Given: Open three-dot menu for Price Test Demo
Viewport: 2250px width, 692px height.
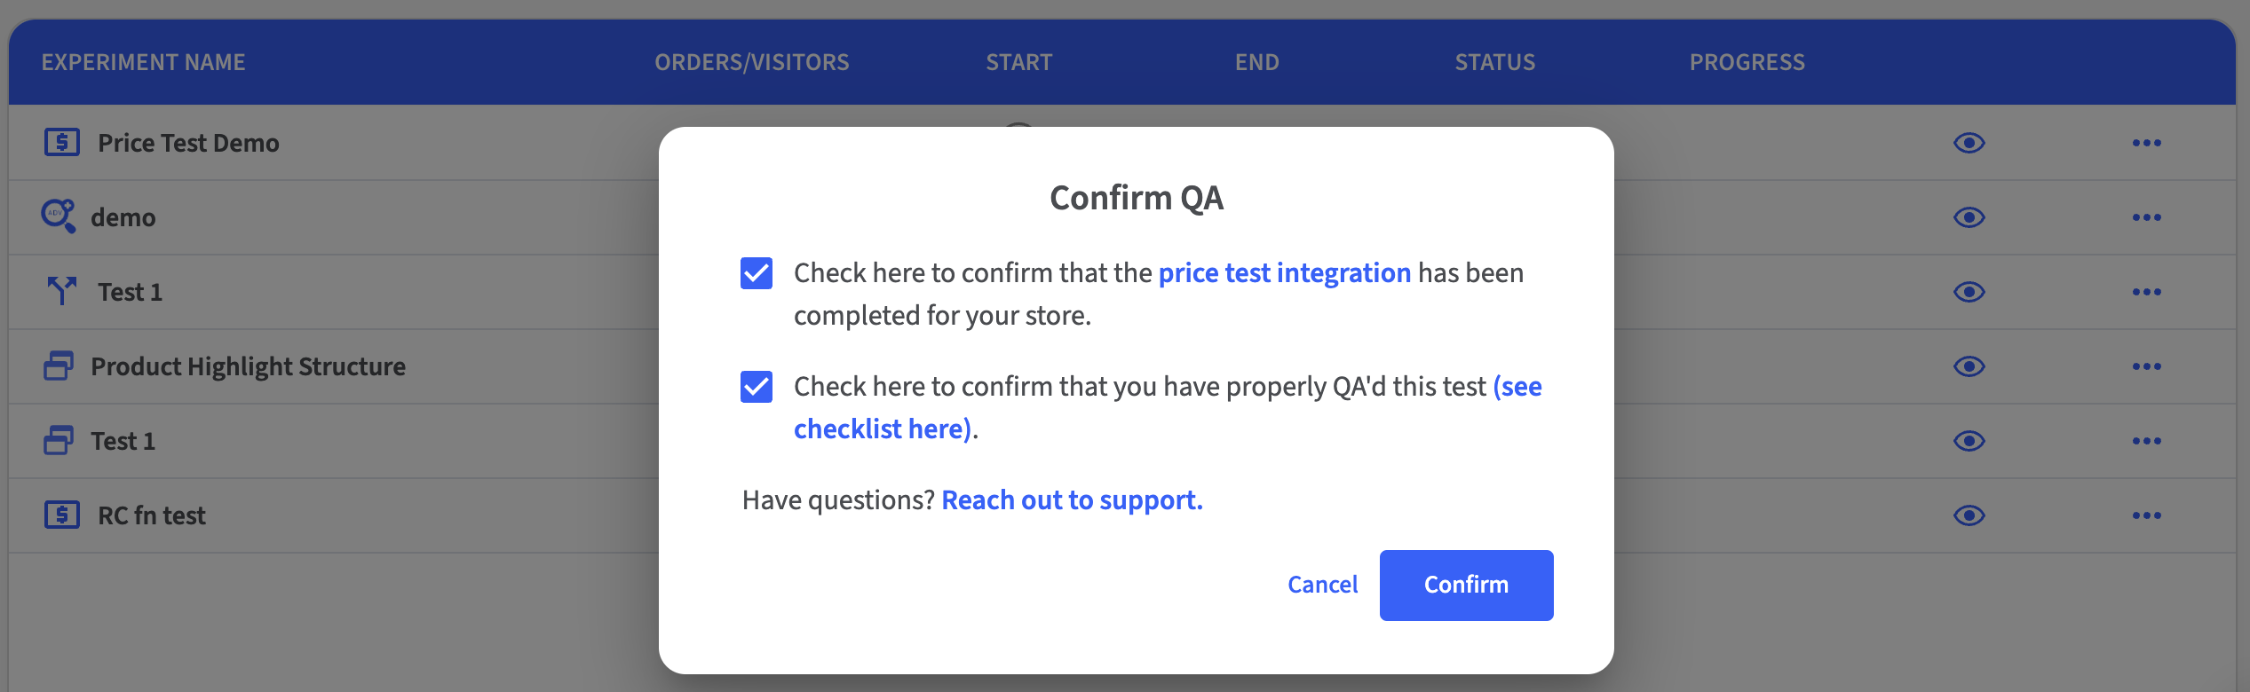Looking at the screenshot, I should tap(2146, 143).
